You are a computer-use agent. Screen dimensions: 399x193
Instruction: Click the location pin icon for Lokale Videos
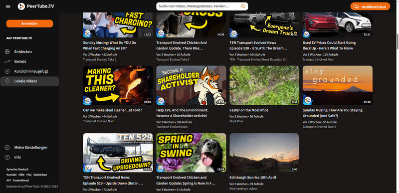point(7,81)
